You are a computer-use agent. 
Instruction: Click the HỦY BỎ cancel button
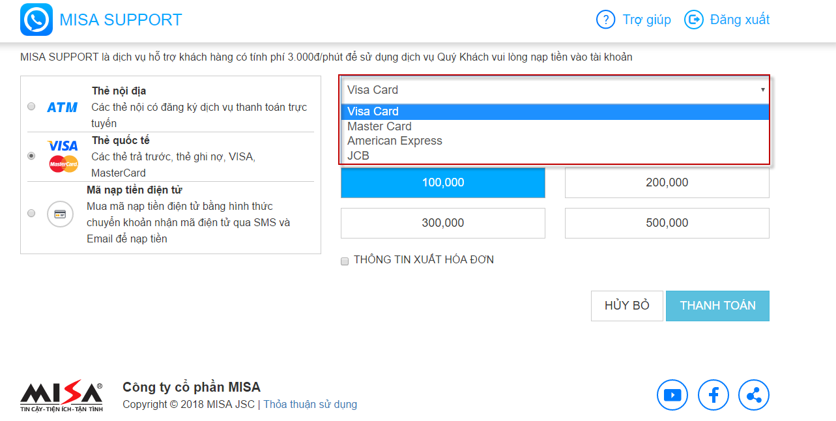click(627, 306)
